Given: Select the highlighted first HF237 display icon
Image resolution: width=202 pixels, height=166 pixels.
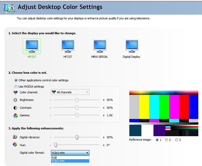Looking at the screenshot, I should pyautogui.click(x=32, y=46).
